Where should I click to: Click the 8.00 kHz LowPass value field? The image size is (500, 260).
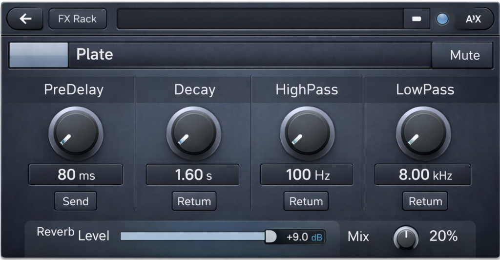pos(423,174)
